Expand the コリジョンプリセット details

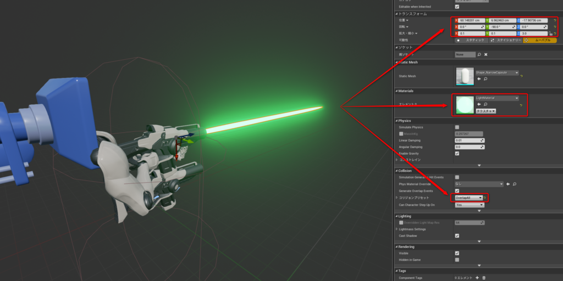point(397,198)
